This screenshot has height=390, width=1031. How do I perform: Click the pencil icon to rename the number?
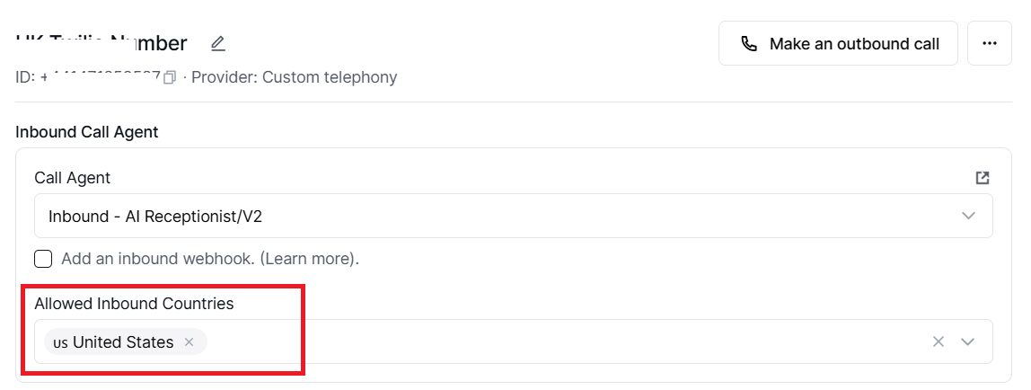[x=218, y=43]
